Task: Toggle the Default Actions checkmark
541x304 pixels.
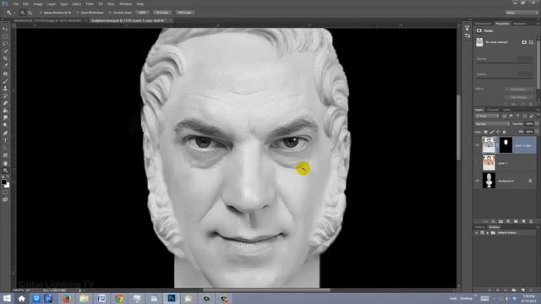Action: (x=477, y=233)
